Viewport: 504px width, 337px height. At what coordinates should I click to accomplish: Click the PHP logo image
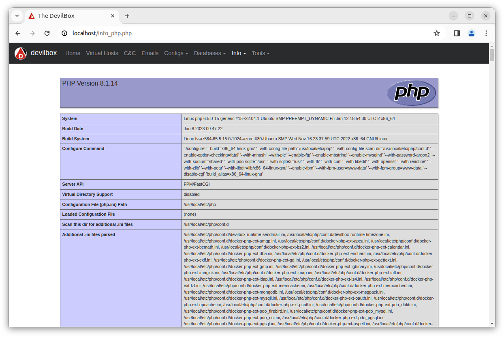[x=411, y=93]
